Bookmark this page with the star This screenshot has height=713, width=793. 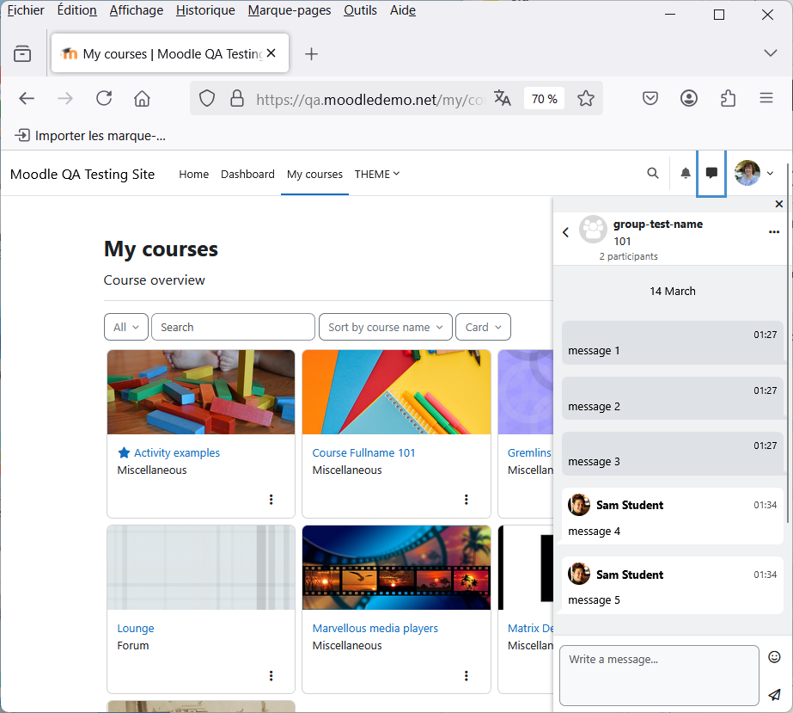point(586,98)
